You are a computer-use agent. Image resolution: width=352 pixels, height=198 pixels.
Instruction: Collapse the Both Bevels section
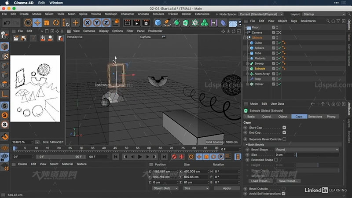coord(246,144)
